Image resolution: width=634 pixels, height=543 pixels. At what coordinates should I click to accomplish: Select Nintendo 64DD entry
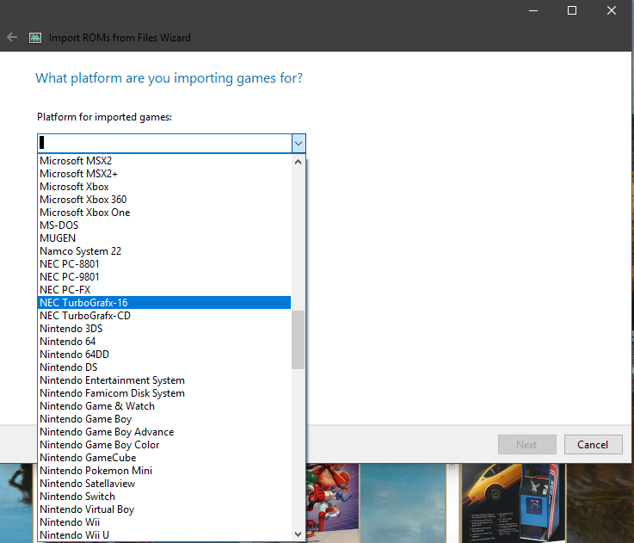pyautogui.click(x=164, y=355)
